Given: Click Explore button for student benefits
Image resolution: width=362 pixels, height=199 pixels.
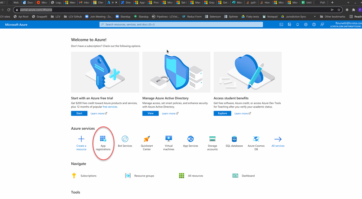Looking at the screenshot, I should point(222,113).
